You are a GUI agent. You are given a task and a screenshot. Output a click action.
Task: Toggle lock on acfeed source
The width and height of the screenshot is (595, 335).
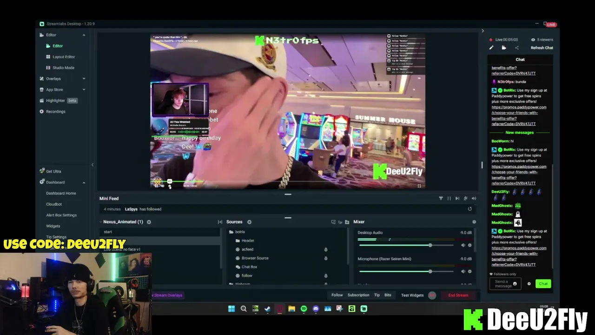pyautogui.click(x=325, y=249)
